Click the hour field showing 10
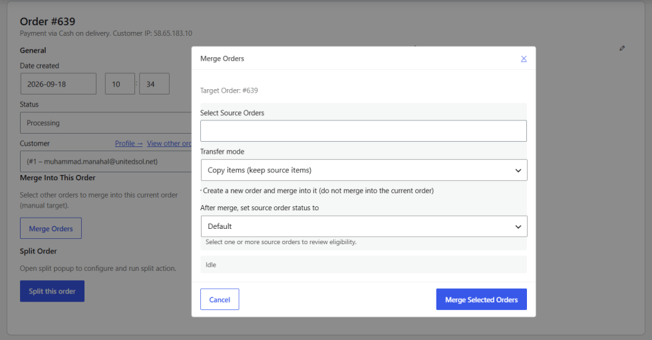Viewport: 652px width, 340px height. (x=120, y=84)
